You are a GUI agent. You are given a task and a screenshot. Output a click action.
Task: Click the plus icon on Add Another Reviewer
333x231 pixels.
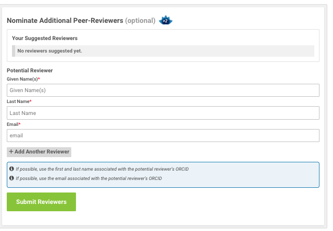(x=11, y=152)
